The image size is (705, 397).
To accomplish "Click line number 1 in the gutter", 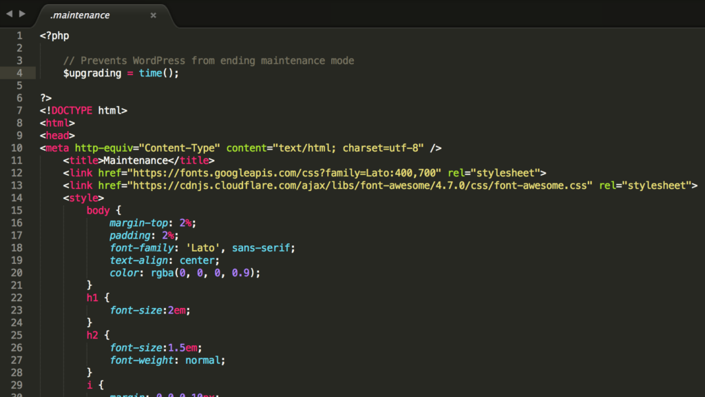I will (19, 36).
